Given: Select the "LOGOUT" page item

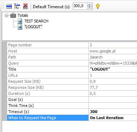Looking at the screenshot, I should tap(33, 27).
